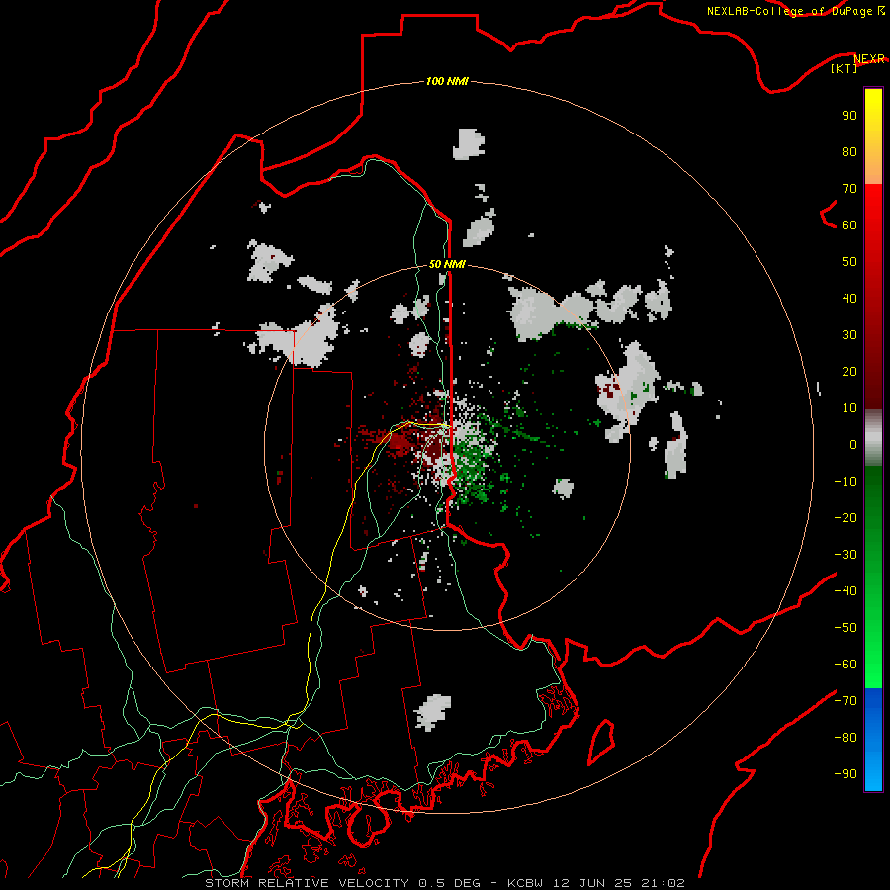Click the '100 NMI' range ring label

[x=447, y=81]
